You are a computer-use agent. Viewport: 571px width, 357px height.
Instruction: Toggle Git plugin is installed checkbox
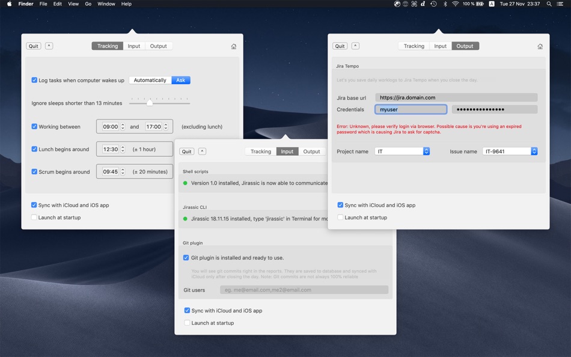(186, 258)
